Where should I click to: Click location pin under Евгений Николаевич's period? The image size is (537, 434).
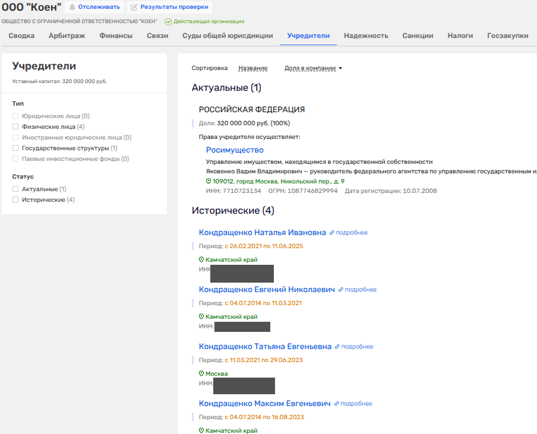(x=201, y=316)
